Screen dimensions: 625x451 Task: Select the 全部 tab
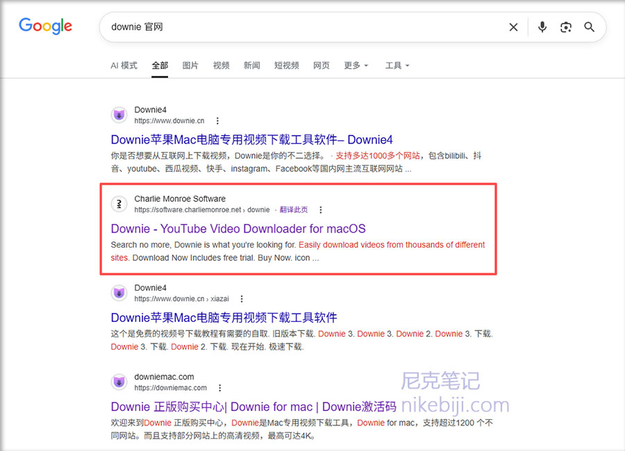[x=160, y=65]
